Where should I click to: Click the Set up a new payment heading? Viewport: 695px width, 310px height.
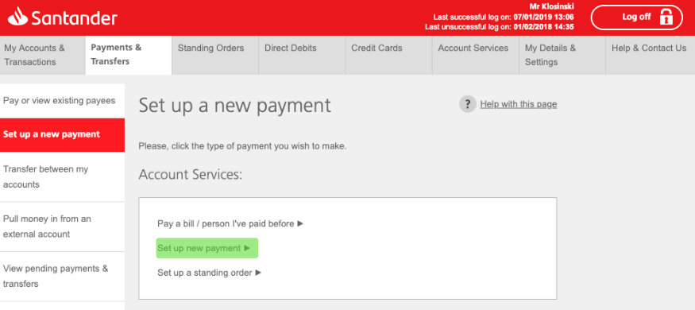235,106
